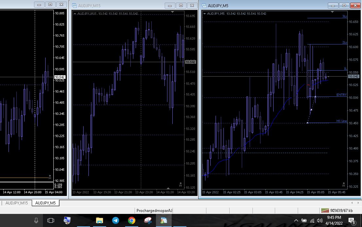The image size is (362, 227).
Task: Click the right scroll arrow of the chart tabs
Action: (x=358, y=203)
